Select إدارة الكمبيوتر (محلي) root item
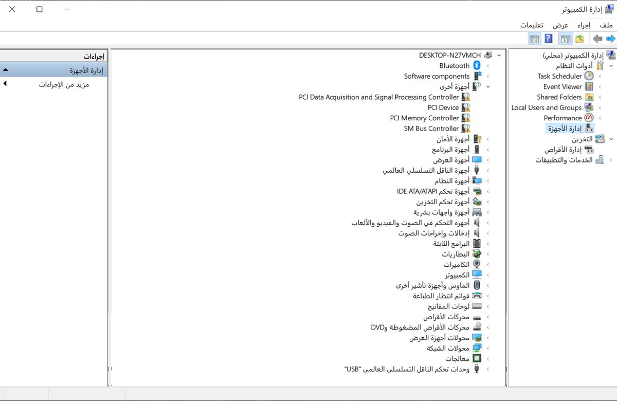Screen dimensions: 617x401 (x=573, y=55)
